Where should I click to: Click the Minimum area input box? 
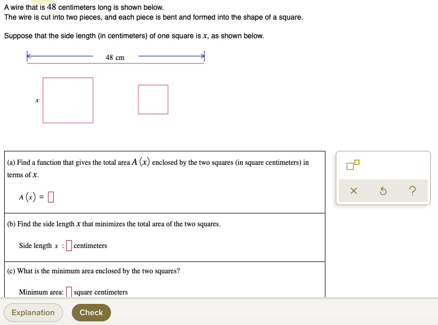point(69,292)
